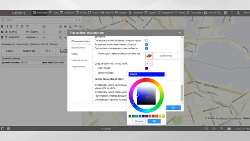
Task: Open the Messages tab in top navigation
Action: (x=67, y=13)
